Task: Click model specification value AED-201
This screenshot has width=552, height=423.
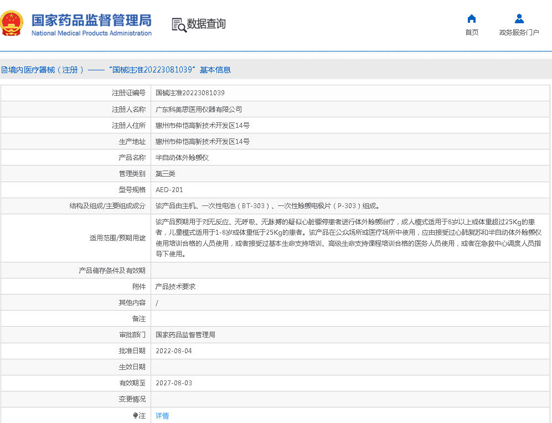Action: point(169,190)
